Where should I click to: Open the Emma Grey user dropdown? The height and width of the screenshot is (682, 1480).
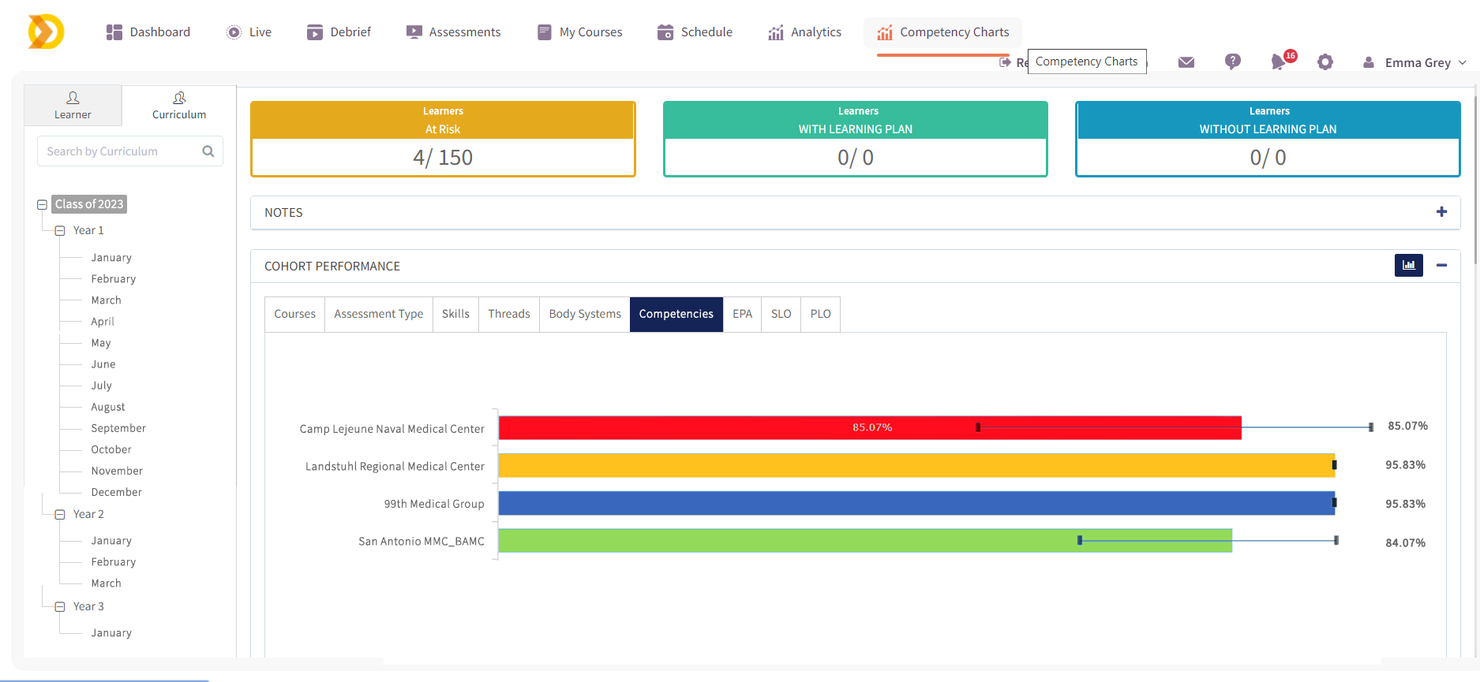[1416, 63]
